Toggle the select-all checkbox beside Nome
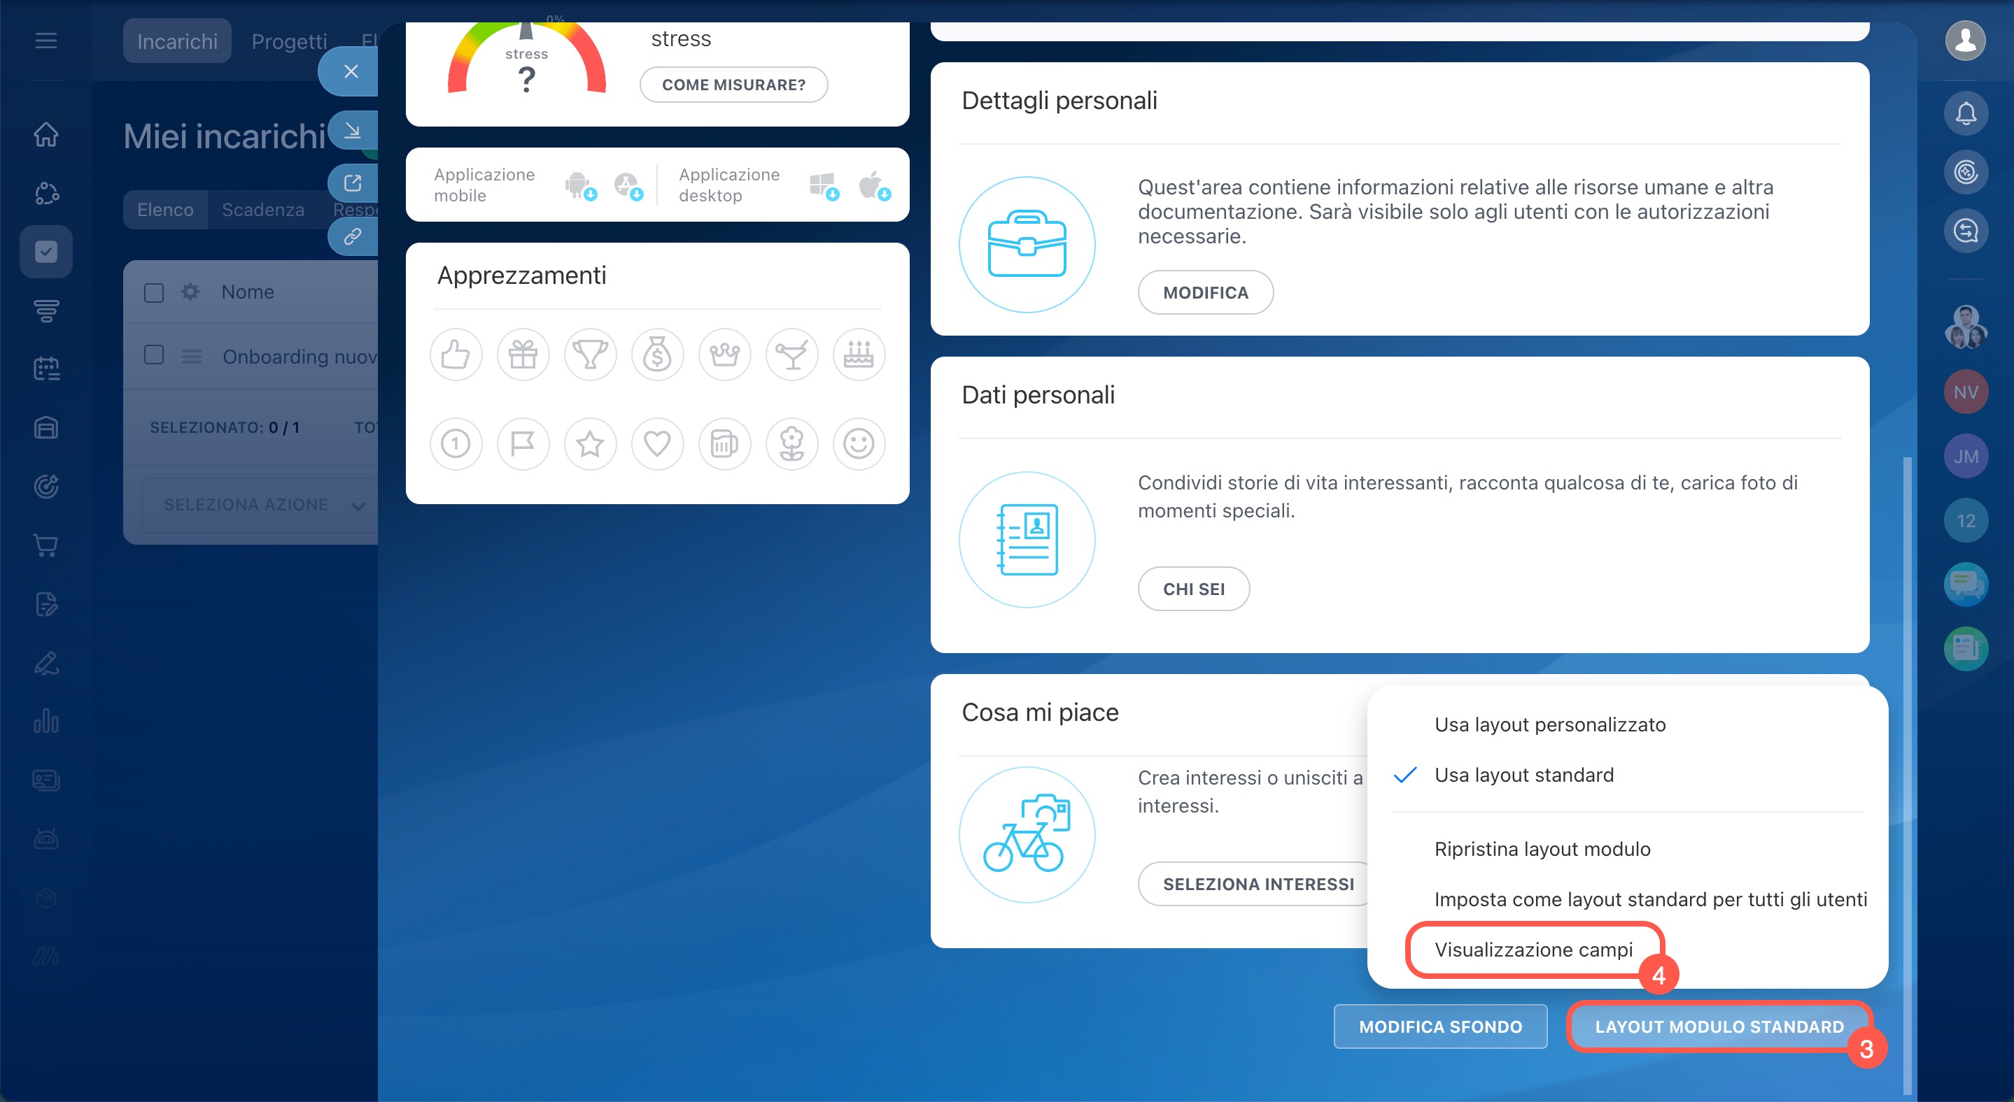 point(154,292)
